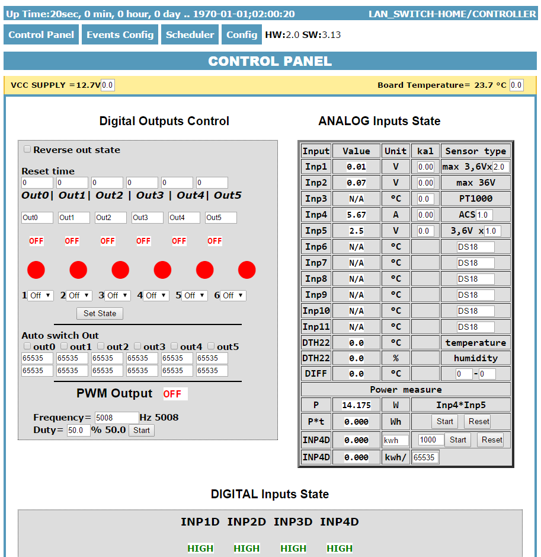
Task: Open the output 2 state dropdown
Action: click(79, 295)
